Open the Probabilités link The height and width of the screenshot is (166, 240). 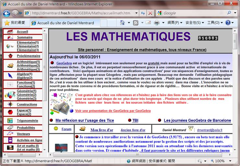(26, 128)
